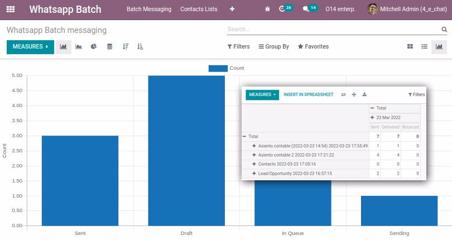Click the Count legend label
The height and width of the screenshot is (240, 452).
click(237, 68)
